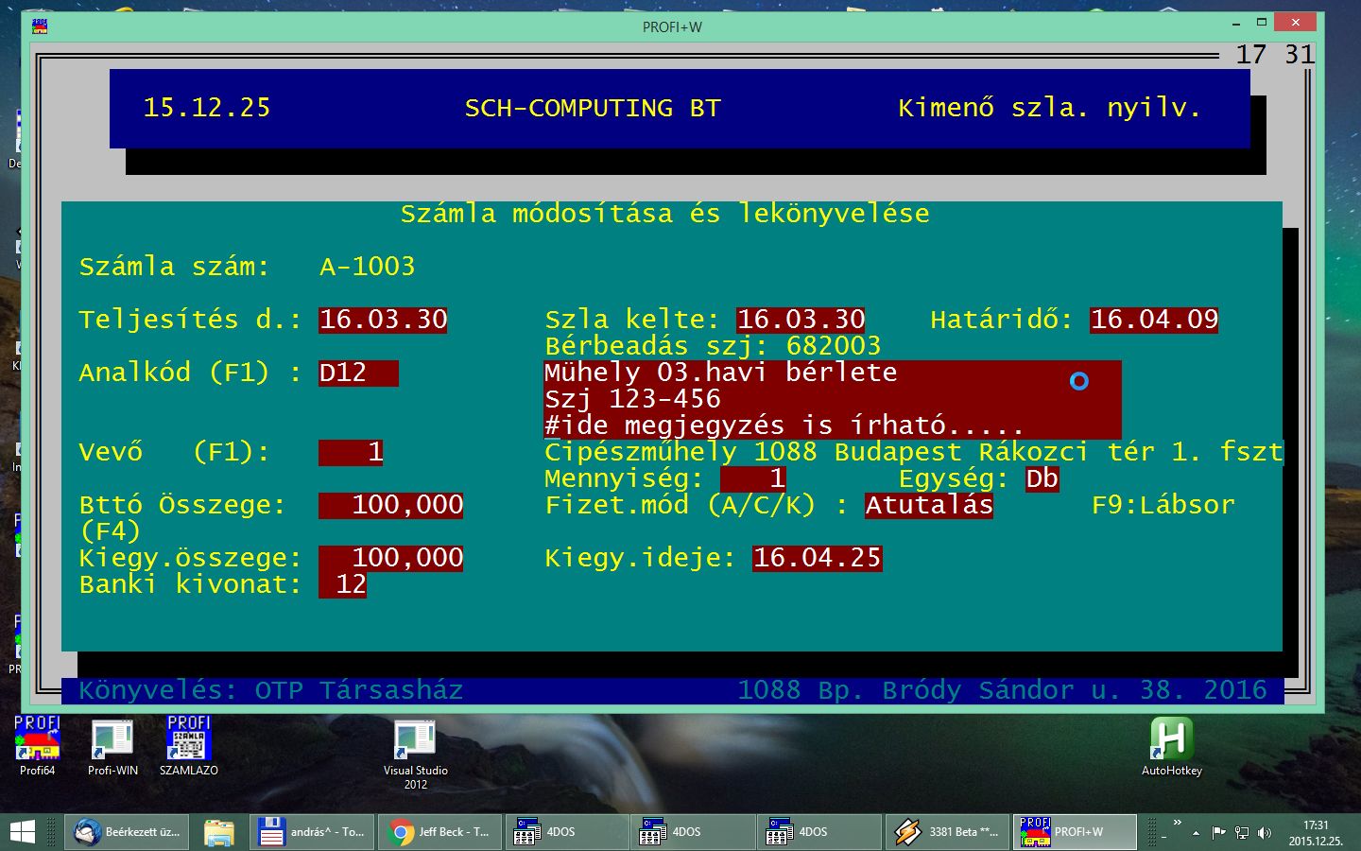Open the Winamp 3381 Beta taskbar item
This screenshot has height=851, width=1361.
pyautogui.click(x=947, y=832)
